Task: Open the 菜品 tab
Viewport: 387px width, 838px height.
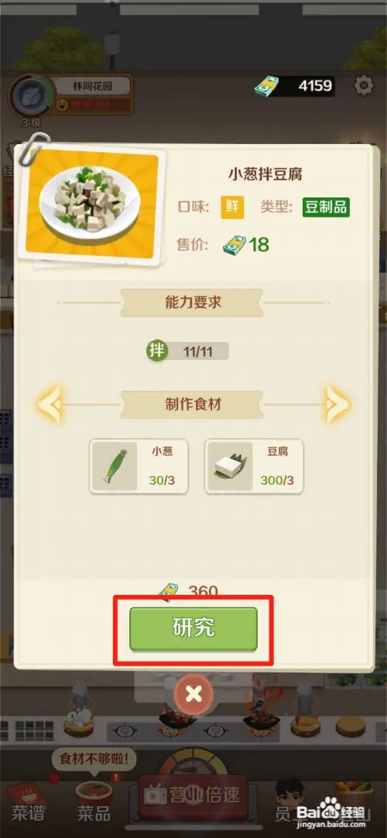Action: point(93,802)
